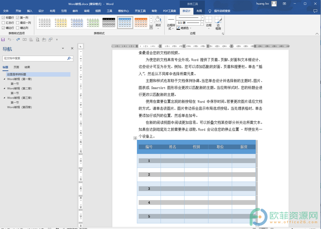Toggle the 第一列 first column checkbox
321x229 pixels.
[x=17, y=17]
